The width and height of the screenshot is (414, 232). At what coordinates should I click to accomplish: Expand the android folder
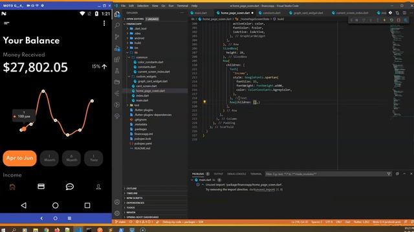[139, 38]
